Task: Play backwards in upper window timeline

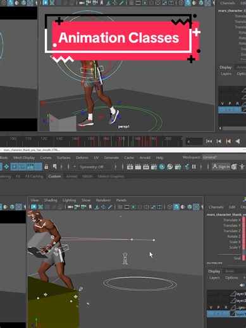Action: tap(238, 141)
